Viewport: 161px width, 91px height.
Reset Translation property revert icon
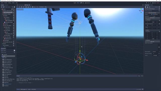159,20
